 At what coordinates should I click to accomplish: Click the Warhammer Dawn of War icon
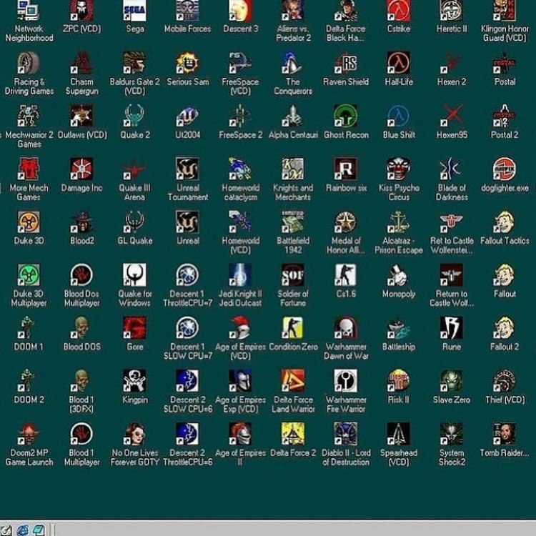(x=346, y=328)
